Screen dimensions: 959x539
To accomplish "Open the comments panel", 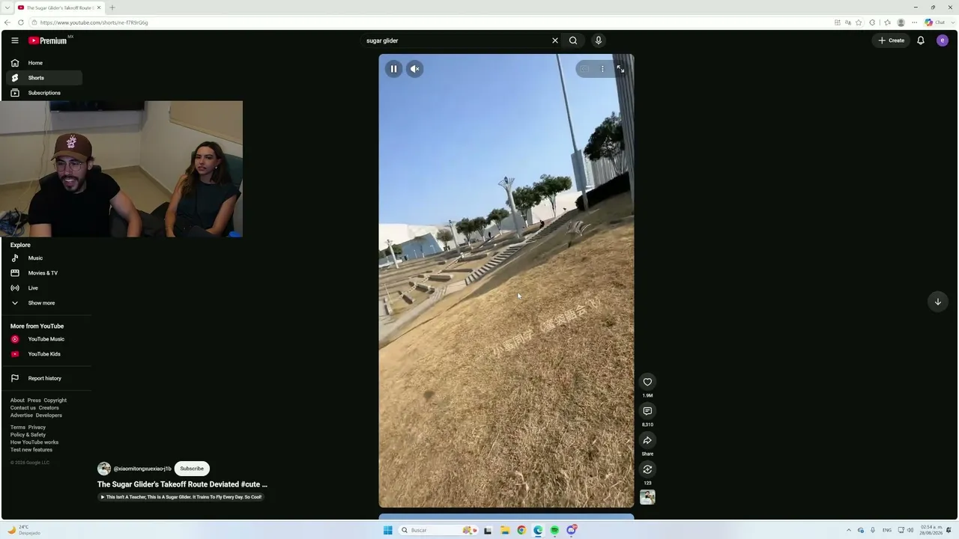I will (x=647, y=411).
